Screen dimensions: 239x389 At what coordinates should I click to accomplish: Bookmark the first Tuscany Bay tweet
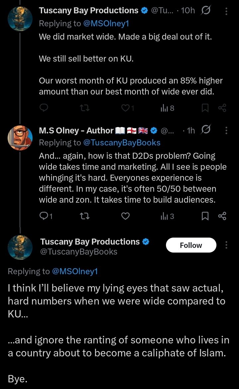205,107
